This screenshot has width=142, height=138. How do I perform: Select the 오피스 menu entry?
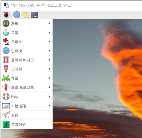pyautogui.click(x=27, y=42)
